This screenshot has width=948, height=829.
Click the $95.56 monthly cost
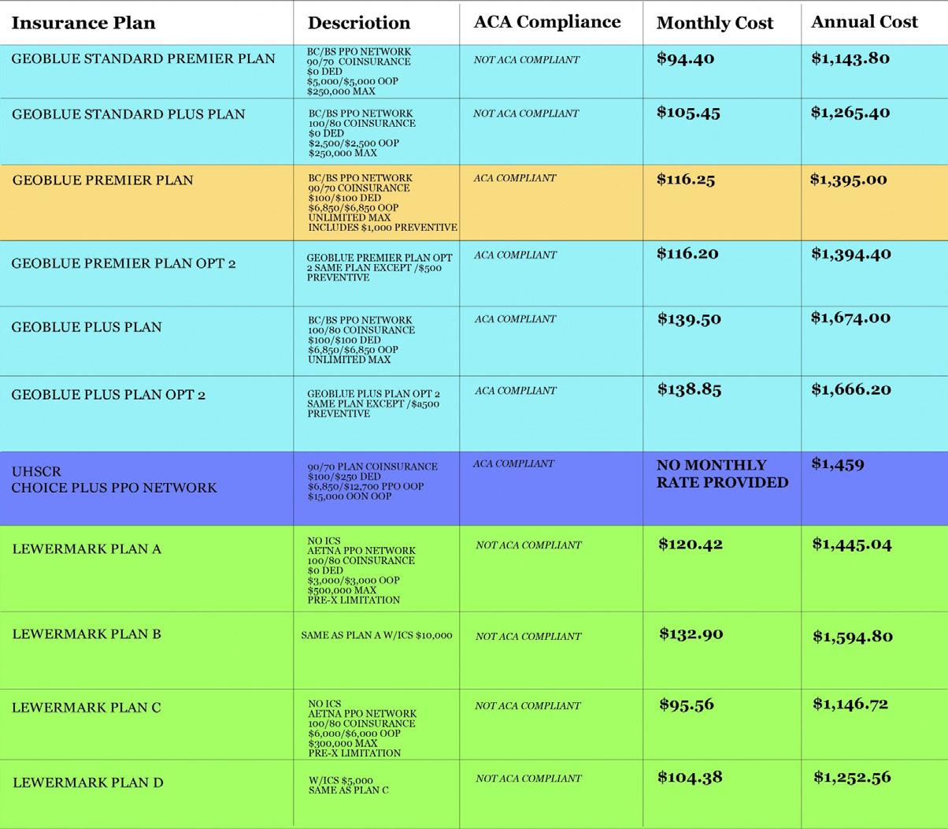[x=687, y=704]
